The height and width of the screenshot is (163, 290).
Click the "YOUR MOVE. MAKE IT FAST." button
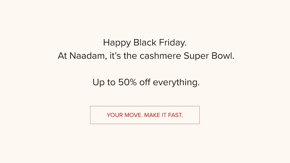pyautogui.click(x=145, y=115)
